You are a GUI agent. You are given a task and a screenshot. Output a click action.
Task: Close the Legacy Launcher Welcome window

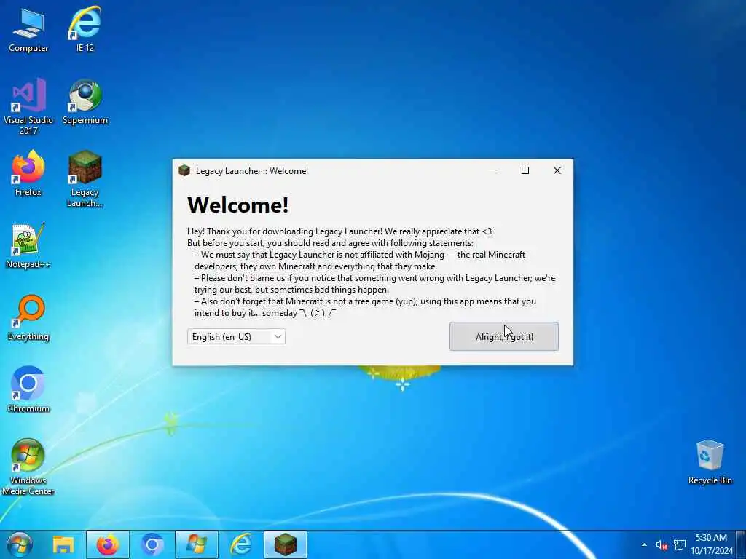[x=557, y=170]
